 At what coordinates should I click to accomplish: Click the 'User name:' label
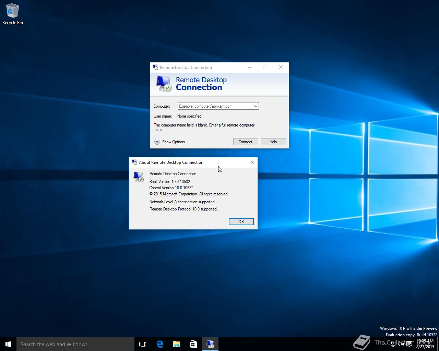163,116
